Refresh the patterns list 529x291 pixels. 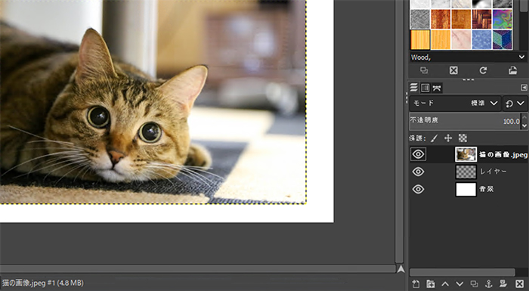coord(483,70)
